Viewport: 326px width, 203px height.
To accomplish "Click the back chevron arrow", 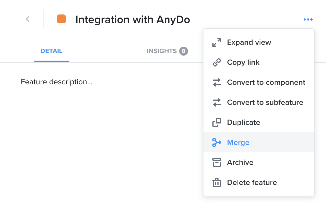I will click(27, 19).
